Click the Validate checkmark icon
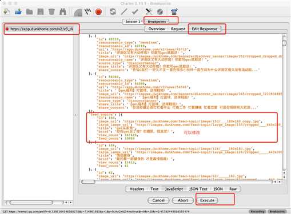Image resolution: width=291 pixels, height=214 pixels. [135, 12]
